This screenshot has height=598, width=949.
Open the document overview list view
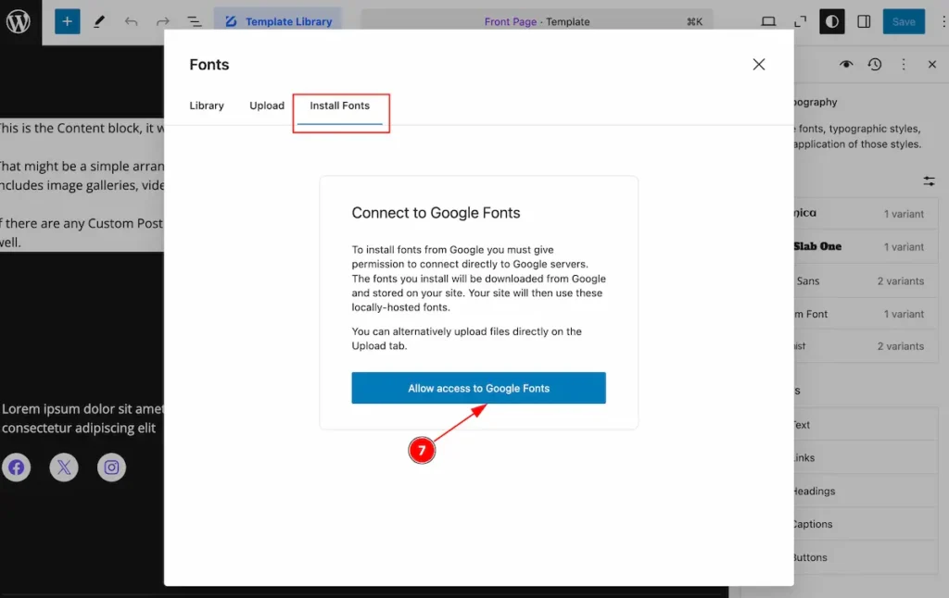tap(195, 22)
